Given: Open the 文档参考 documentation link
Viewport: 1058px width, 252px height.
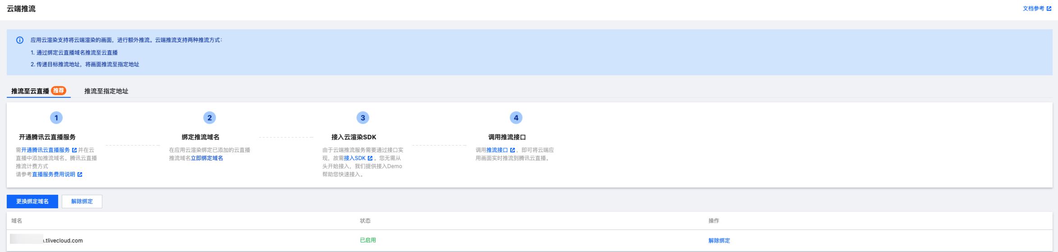Looking at the screenshot, I should pos(1033,9).
